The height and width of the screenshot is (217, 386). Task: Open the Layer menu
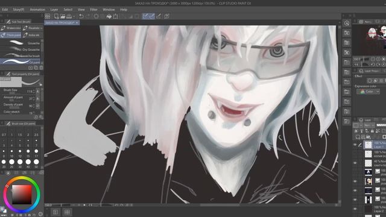pos(54,10)
